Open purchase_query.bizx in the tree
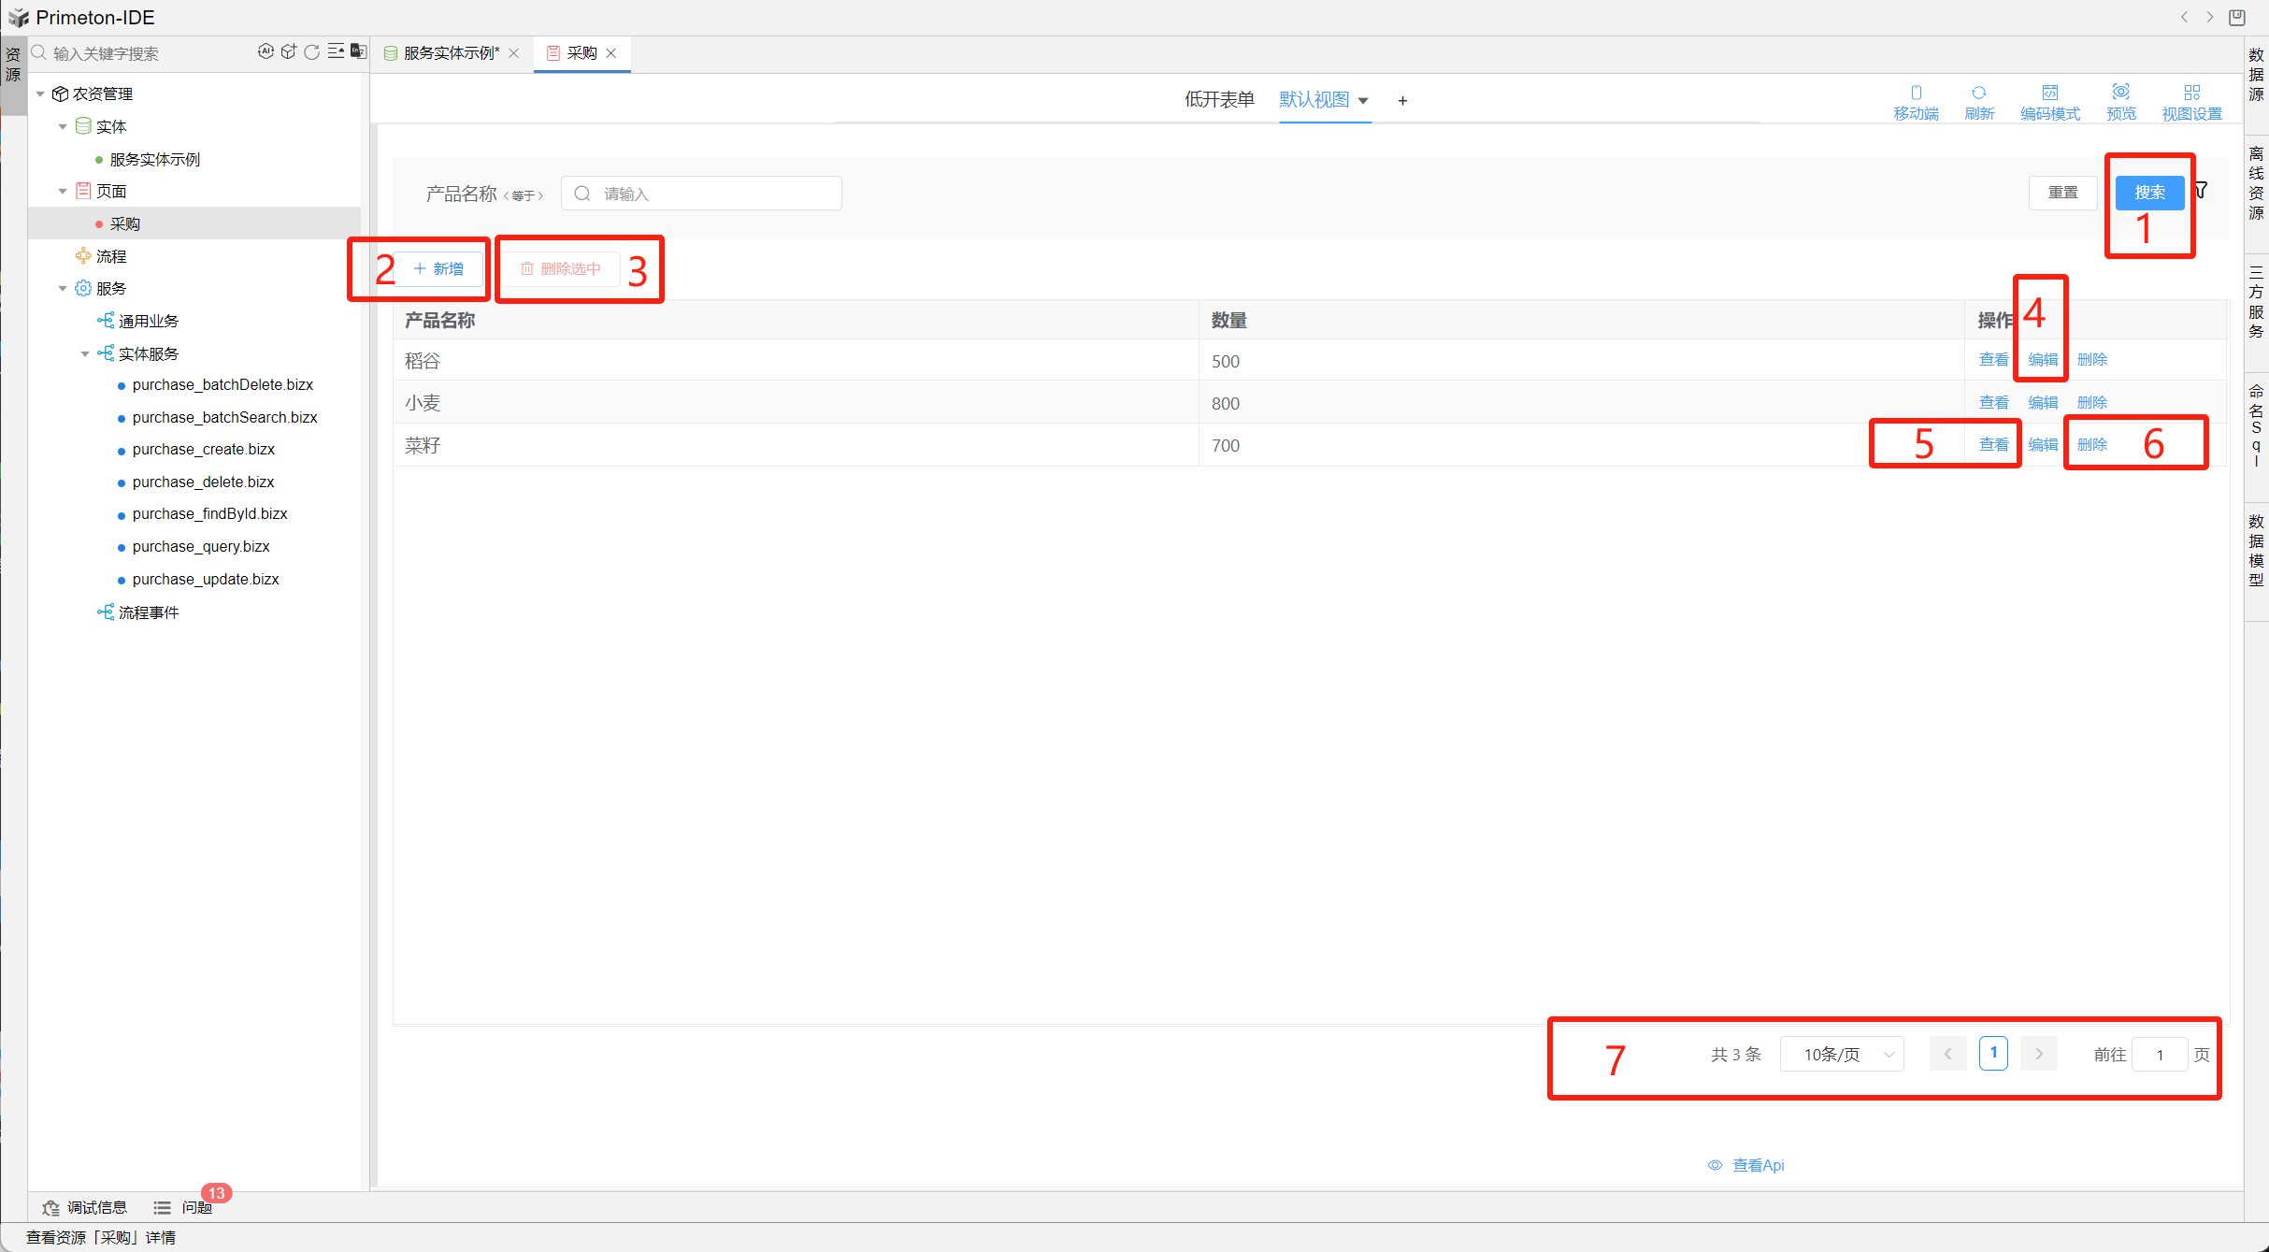Image resolution: width=2269 pixels, height=1252 pixels. (x=201, y=546)
